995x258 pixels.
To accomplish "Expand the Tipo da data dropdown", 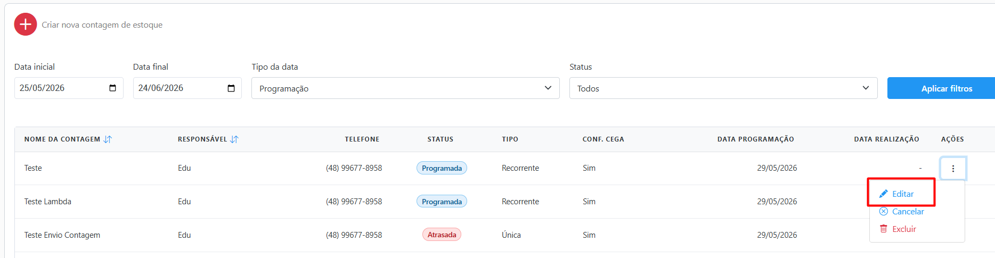I will 405,88.
